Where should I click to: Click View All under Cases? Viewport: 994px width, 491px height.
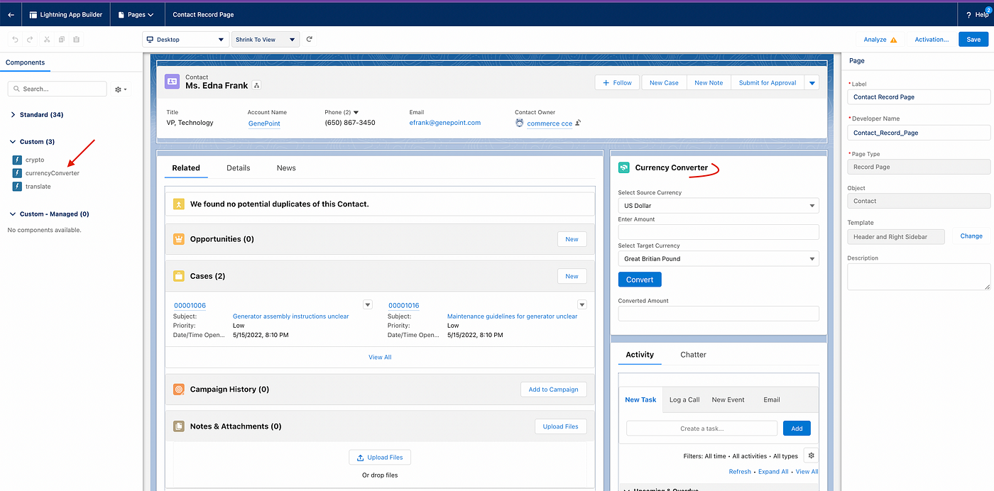(380, 358)
